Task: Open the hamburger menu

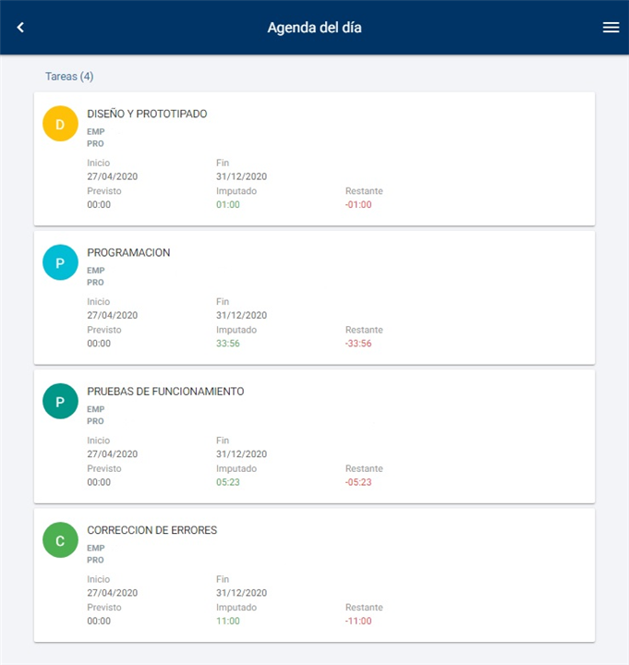Action: [x=611, y=28]
